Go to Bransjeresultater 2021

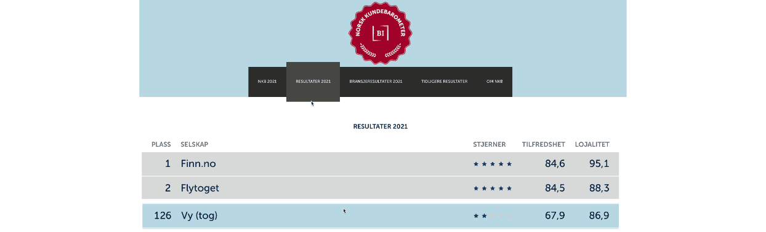tap(376, 82)
